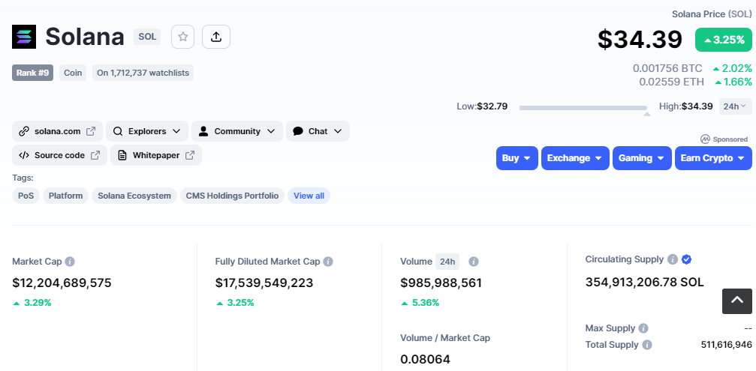Change the 24h low/high range dropdown

click(x=736, y=106)
